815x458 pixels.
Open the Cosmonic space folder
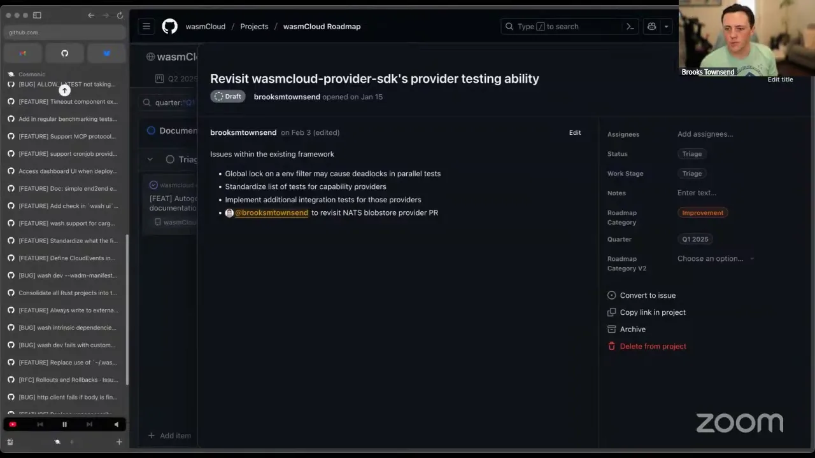point(32,74)
